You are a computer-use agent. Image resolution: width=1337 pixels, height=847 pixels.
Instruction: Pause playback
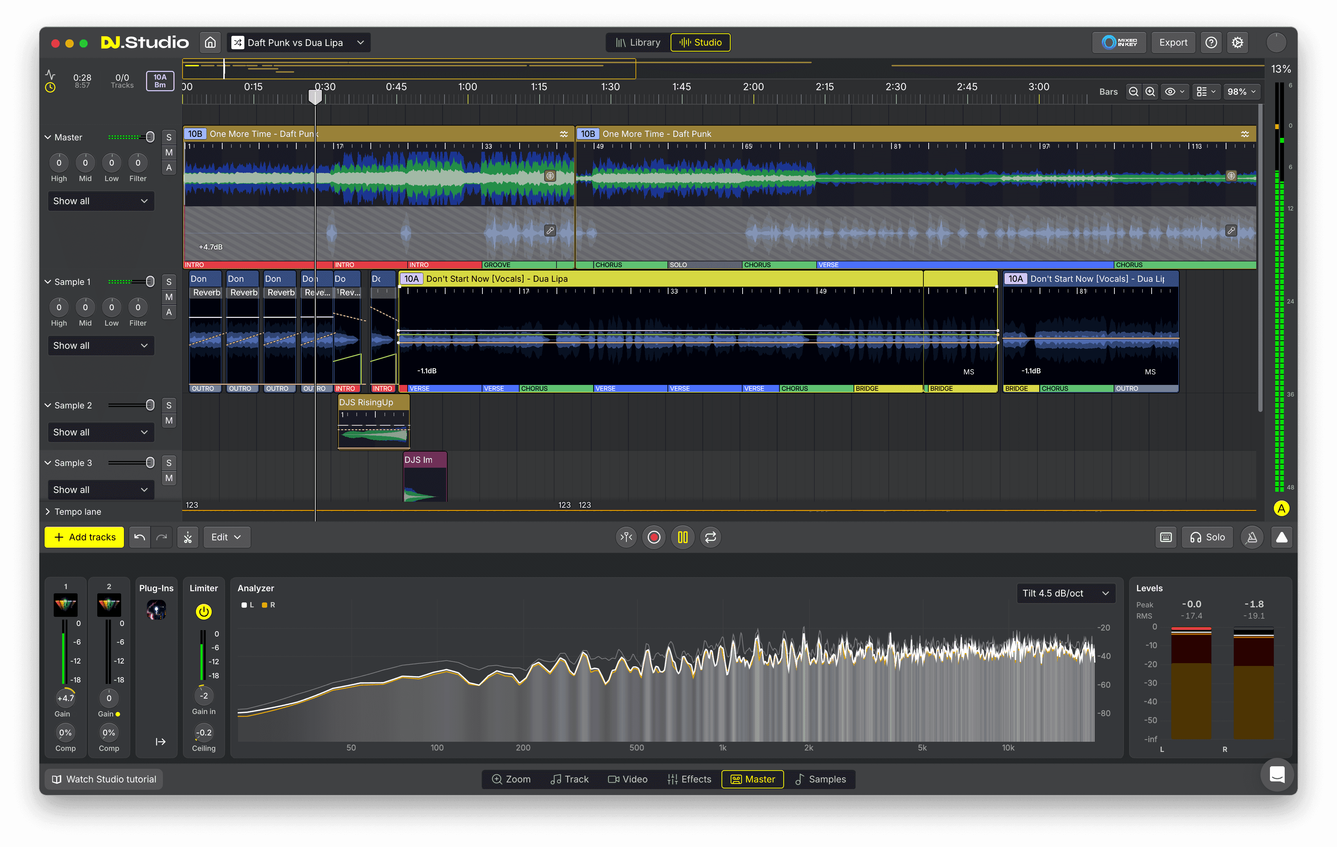pyautogui.click(x=683, y=537)
